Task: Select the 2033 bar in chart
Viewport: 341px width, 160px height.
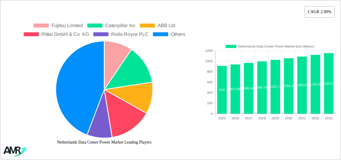Action: pos(328,83)
